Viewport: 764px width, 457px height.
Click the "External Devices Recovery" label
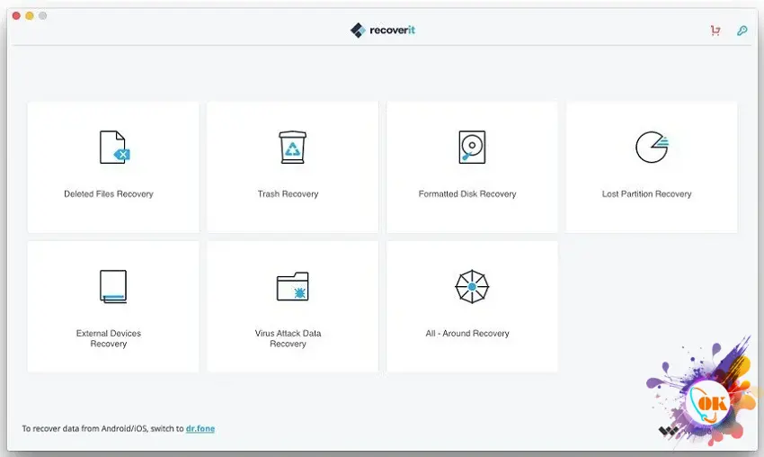point(109,338)
